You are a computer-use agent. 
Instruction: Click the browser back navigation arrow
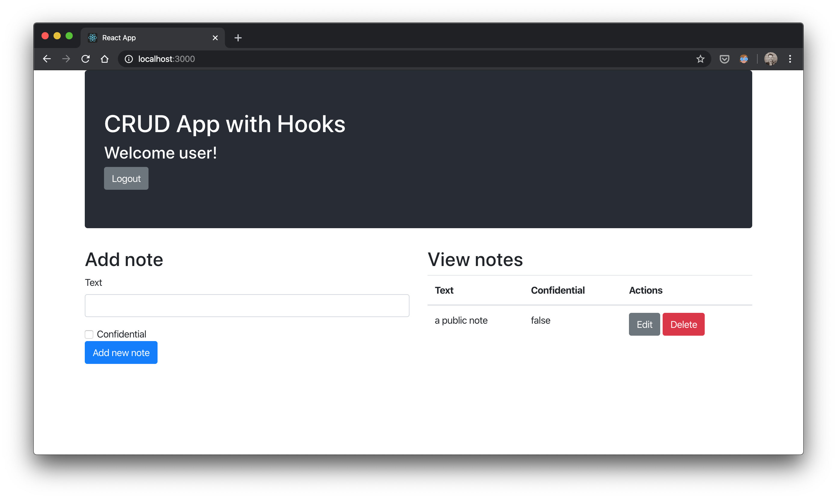point(48,58)
